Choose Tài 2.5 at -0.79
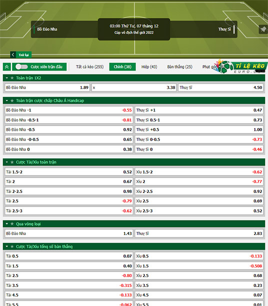 click(68, 201)
